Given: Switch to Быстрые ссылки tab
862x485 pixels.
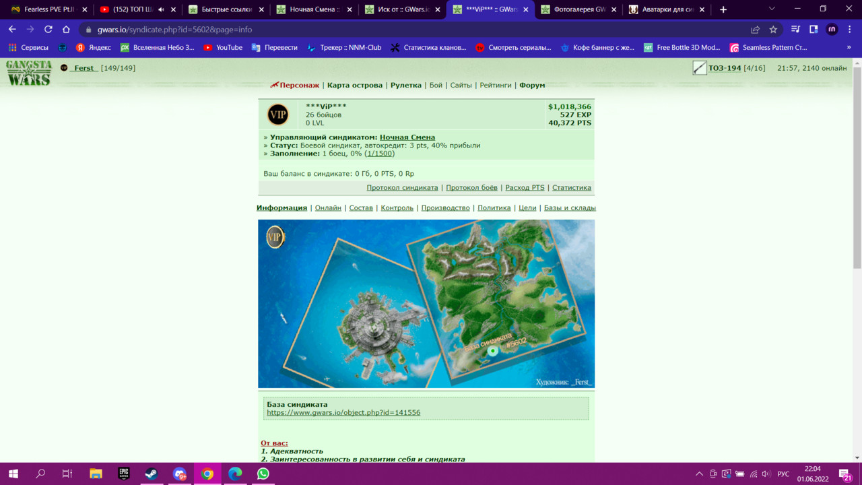Looking at the screenshot, I should 226,9.
